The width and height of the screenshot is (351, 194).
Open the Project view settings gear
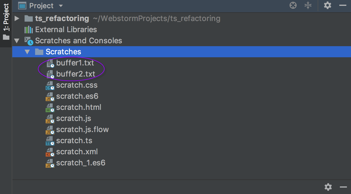(327, 5)
